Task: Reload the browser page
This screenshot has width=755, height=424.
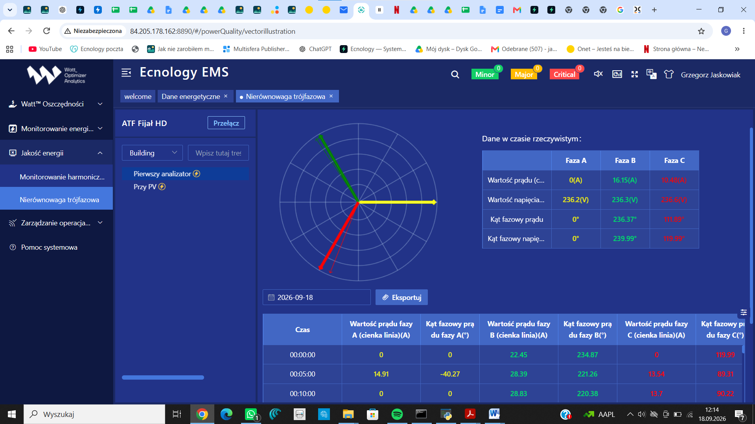Action: 46,31
